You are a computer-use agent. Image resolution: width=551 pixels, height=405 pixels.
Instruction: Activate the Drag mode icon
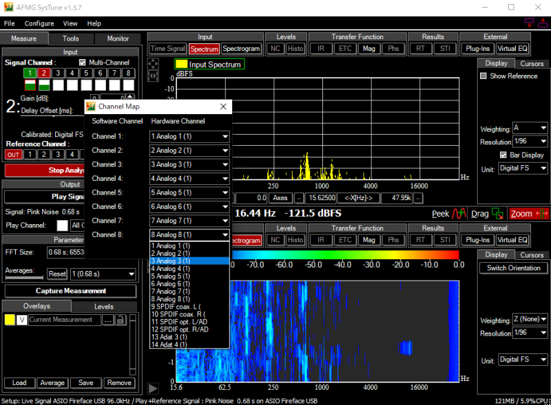[498, 213]
